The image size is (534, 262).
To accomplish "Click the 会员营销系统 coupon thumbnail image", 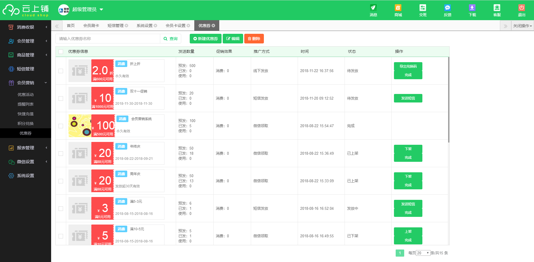I will pos(80,126).
